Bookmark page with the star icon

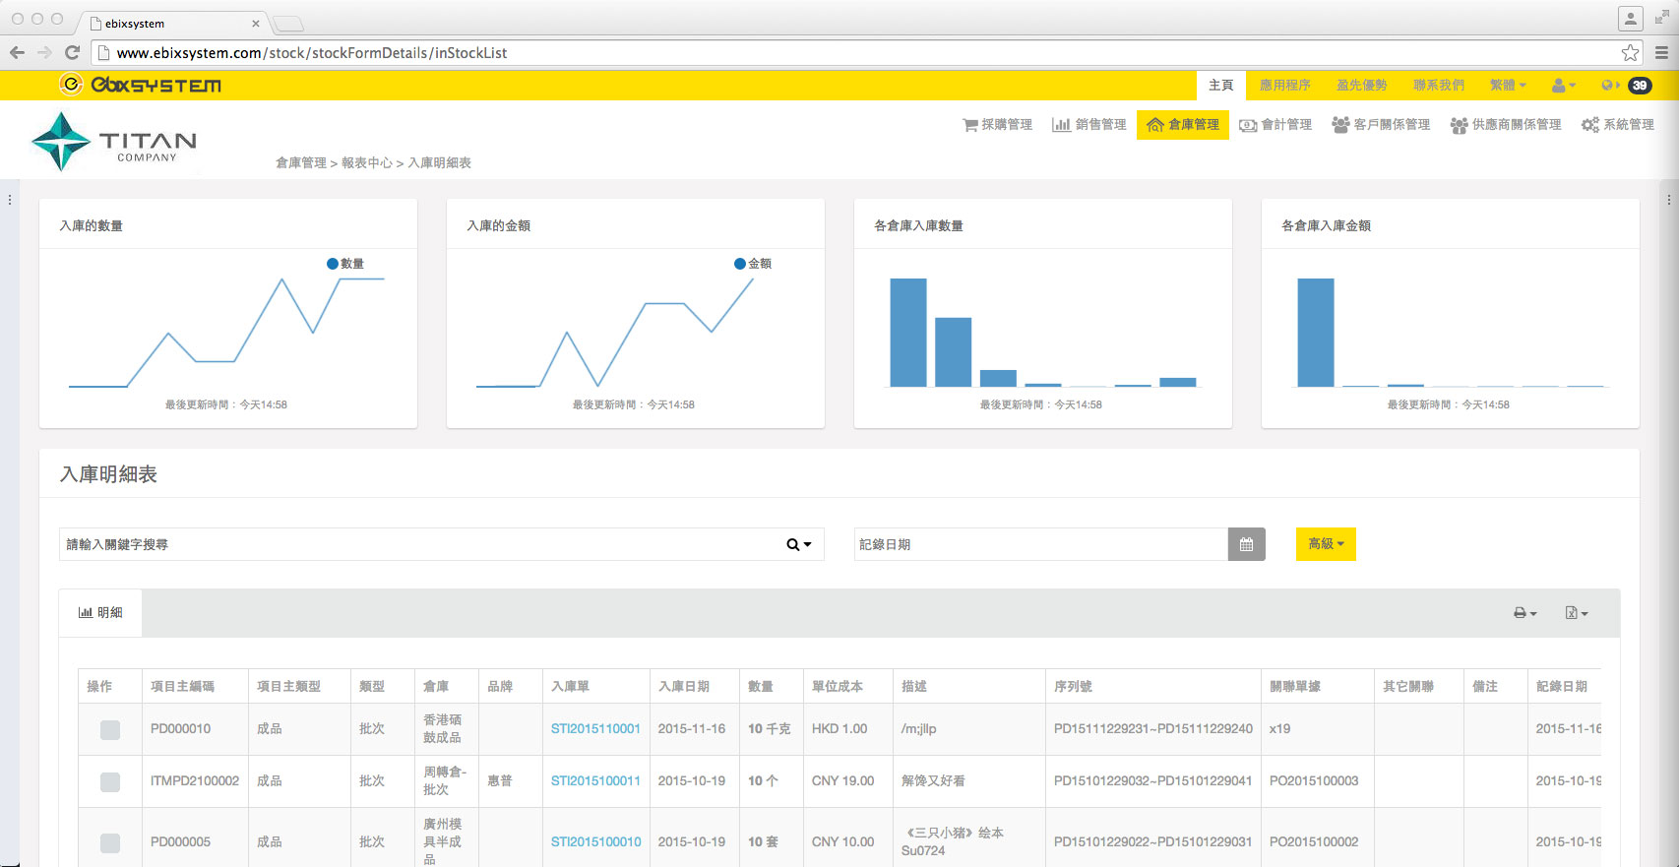tap(1631, 52)
